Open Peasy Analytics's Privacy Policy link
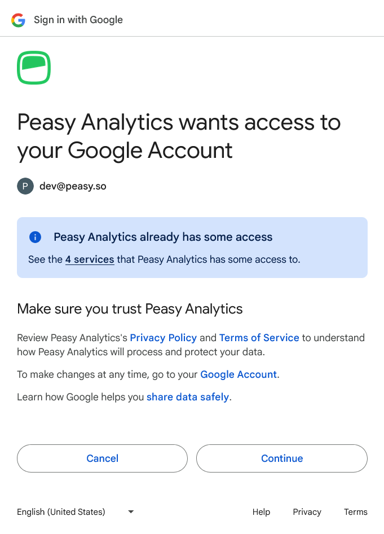This screenshot has width=384, height=534. 163,338
